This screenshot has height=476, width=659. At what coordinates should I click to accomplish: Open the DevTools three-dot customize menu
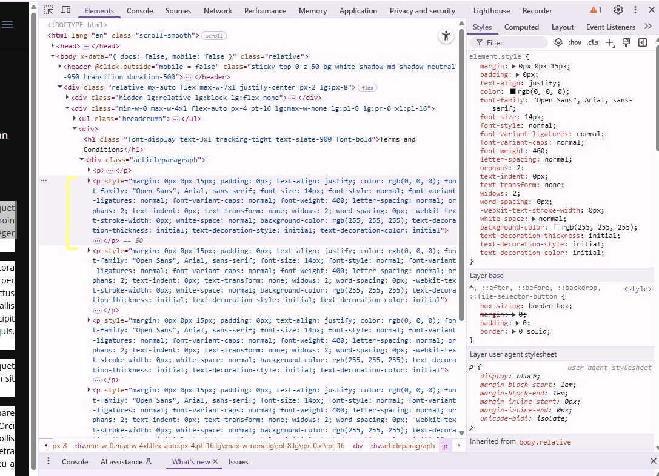[x=635, y=10]
